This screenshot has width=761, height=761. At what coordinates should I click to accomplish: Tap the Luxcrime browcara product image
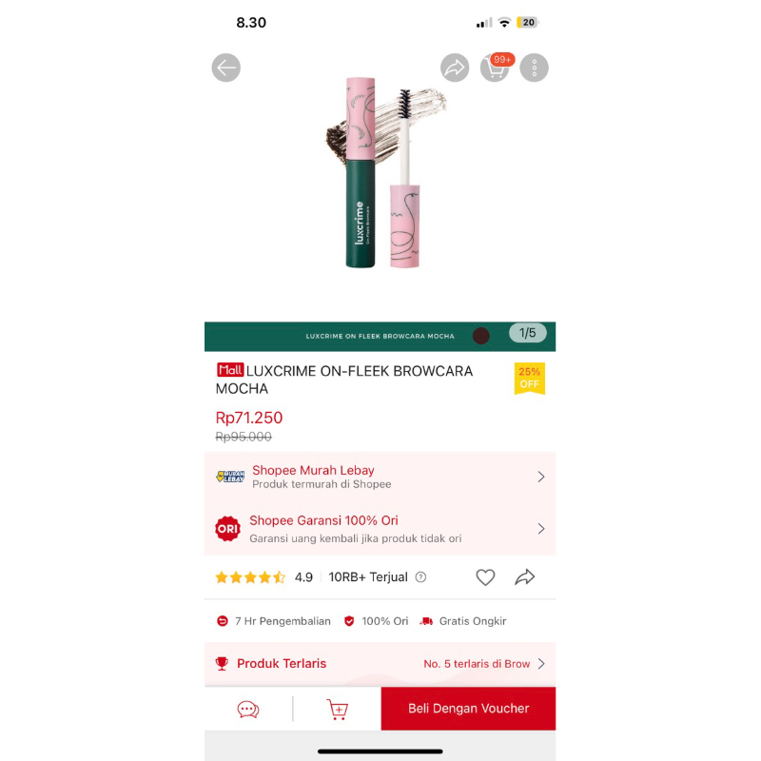pyautogui.click(x=383, y=172)
